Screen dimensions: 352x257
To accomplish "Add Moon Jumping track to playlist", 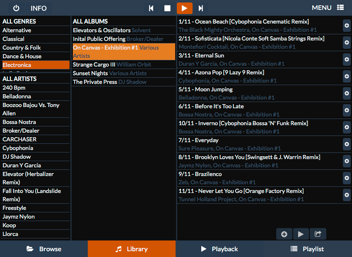I will click(347, 93).
